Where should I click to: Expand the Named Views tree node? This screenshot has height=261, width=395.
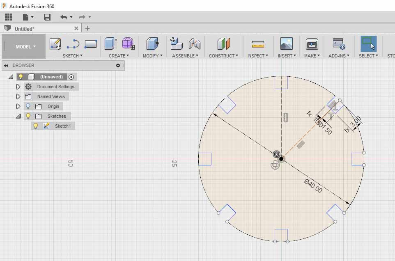point(18,96)
